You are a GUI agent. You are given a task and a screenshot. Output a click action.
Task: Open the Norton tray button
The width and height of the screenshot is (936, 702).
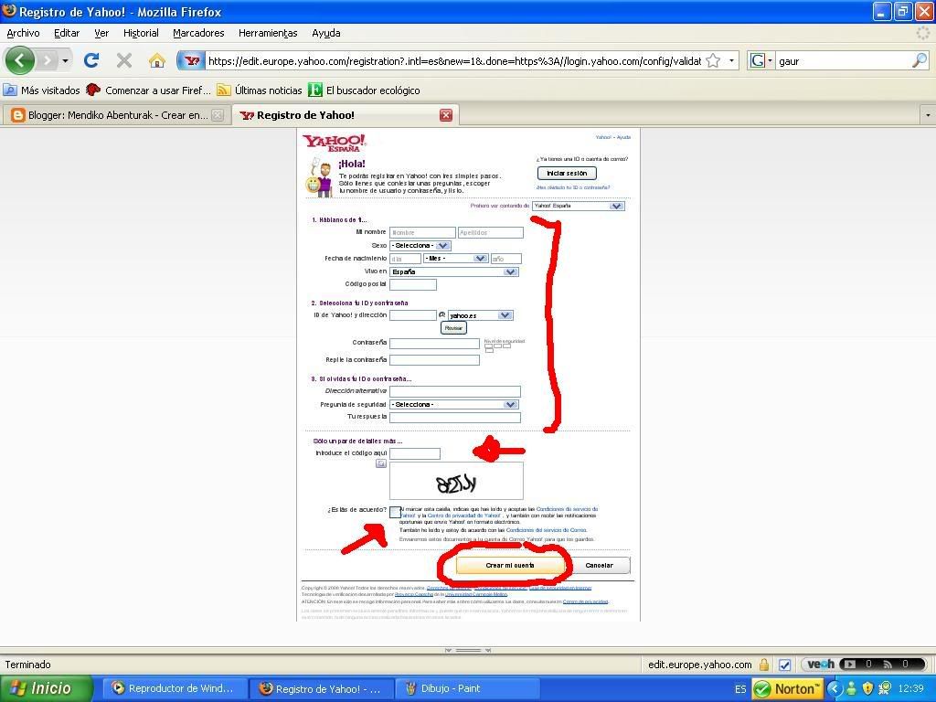pyautogui.click(x=785, y=688)
